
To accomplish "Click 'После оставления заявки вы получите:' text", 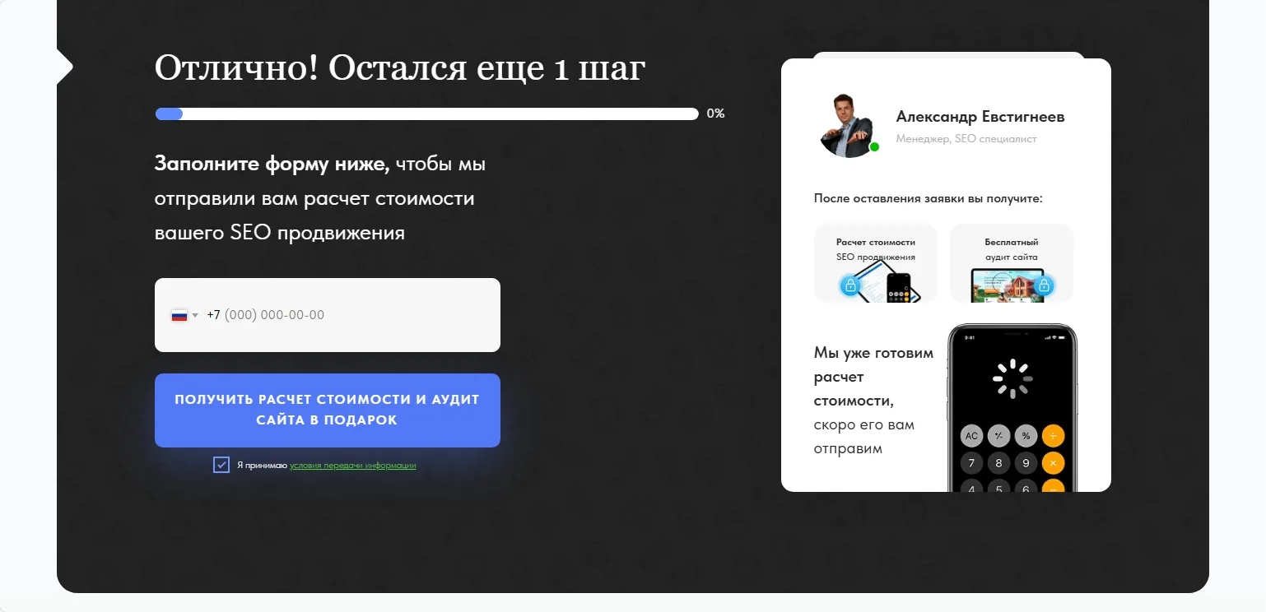I will tap(929, 198).
